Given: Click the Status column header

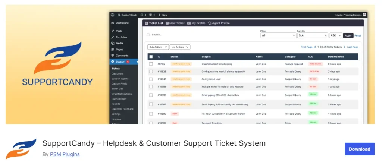Looking at the screenshot, I should pyautogui.click(x=175, y=57).
